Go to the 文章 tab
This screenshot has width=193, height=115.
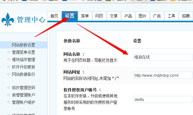(114, 16)
